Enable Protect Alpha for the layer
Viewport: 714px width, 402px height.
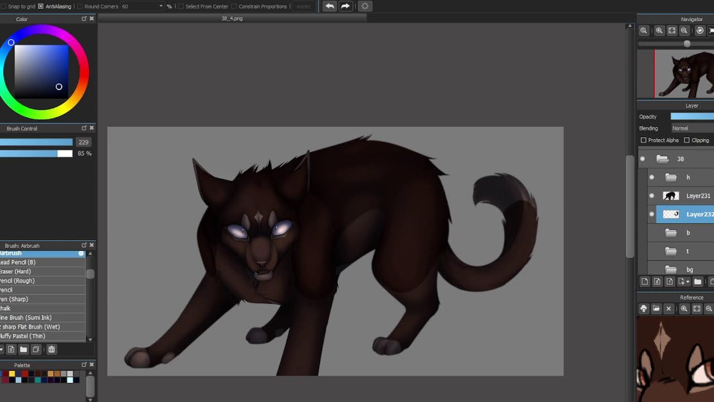[644, 140]
